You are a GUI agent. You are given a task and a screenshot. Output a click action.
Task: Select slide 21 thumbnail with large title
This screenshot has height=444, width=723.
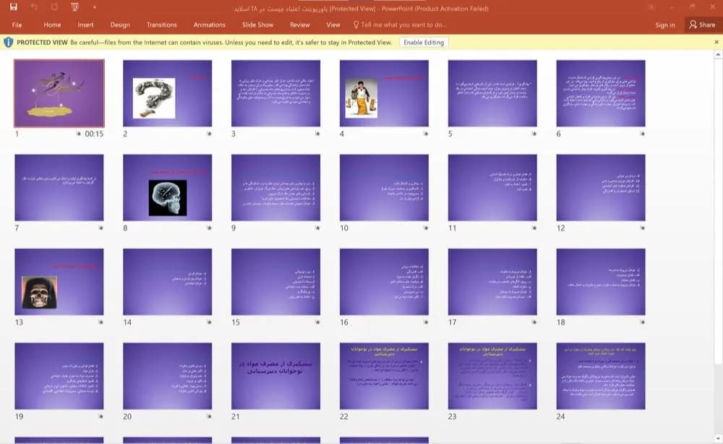point(275,376)
